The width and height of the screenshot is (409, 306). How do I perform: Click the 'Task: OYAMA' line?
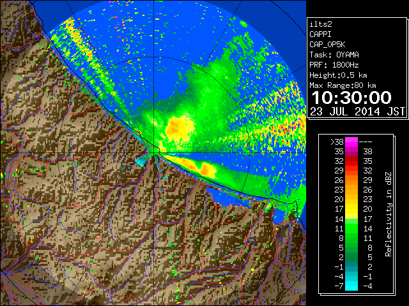[x=334, y=55]
